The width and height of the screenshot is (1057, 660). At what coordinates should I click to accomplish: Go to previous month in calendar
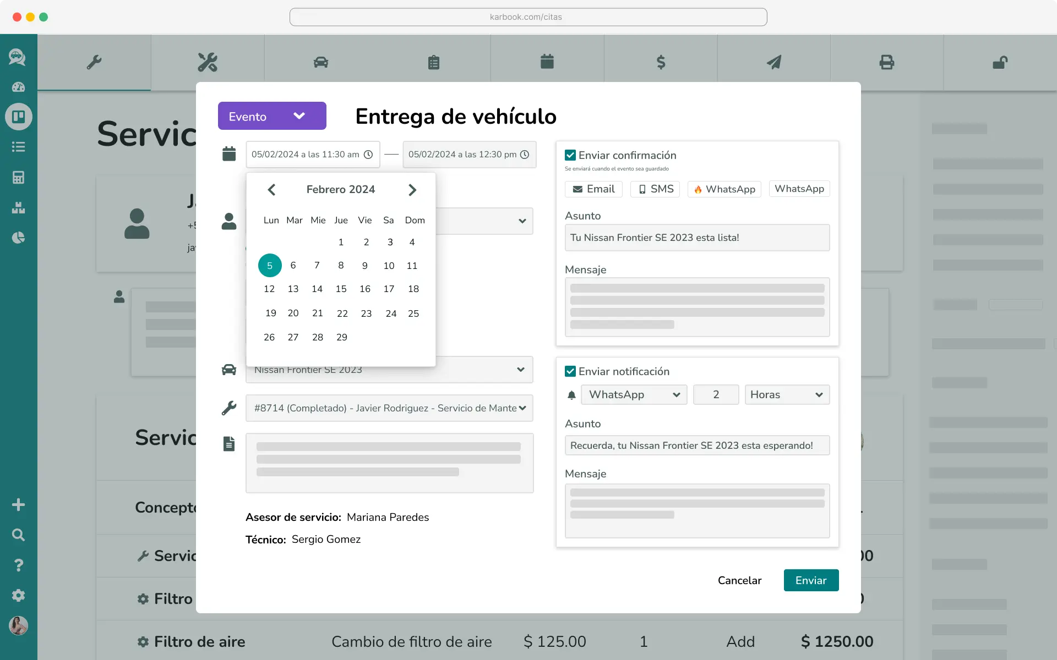tap(271, 190)
